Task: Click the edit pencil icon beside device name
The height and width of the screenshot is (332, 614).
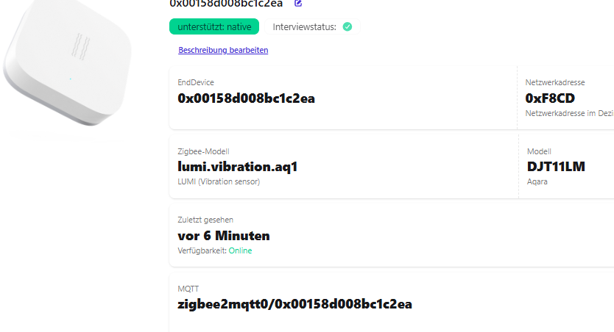Action: pyautogui.click(x=298, y=3)
